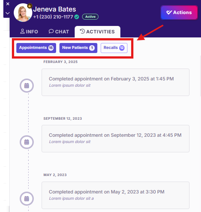This screenshot has width=201, height=212.
Task: Open the May 2, 2023 appointment card
Action: 116,195
